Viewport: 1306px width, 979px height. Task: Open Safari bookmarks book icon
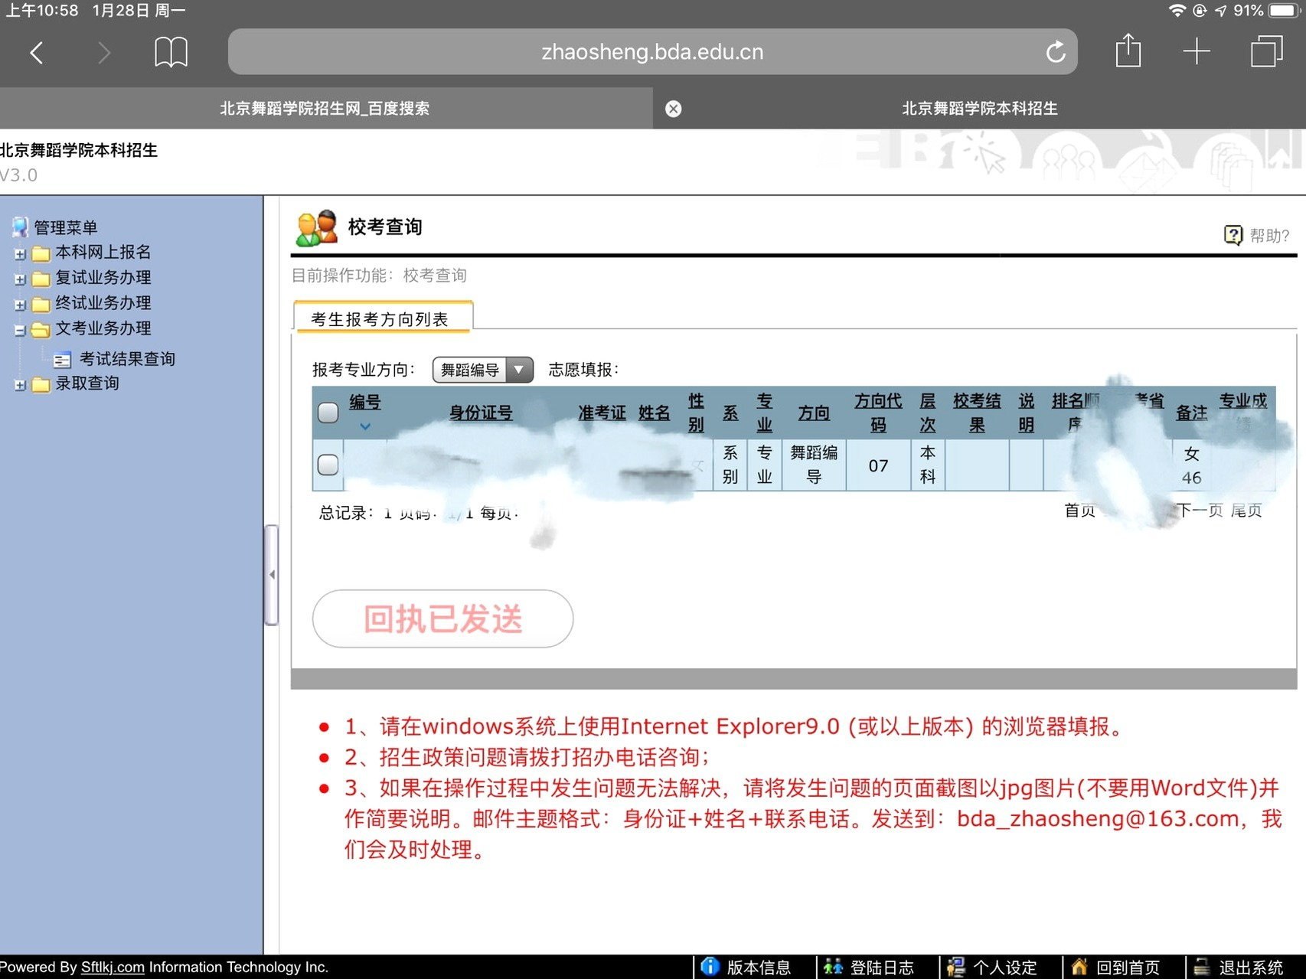coord(171,52)
